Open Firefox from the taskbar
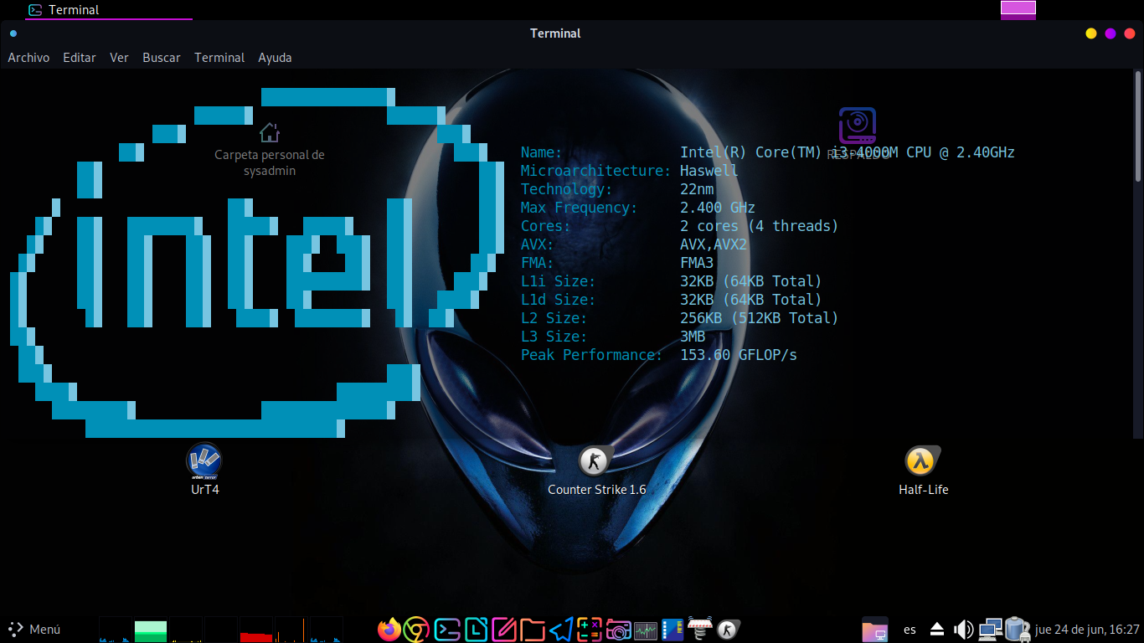1144x643 pixels. coord(389,630)
